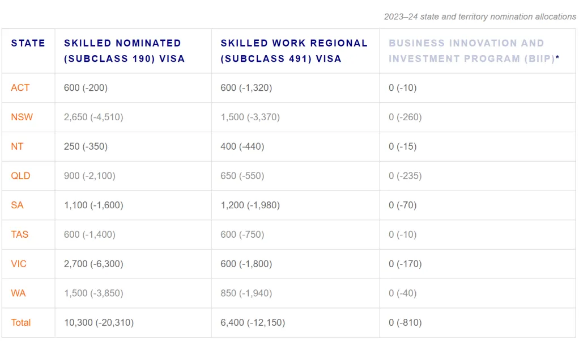Click the VIC state link
Image resolution: width=579 pixels, height=341 pixels.
point(19,264)
